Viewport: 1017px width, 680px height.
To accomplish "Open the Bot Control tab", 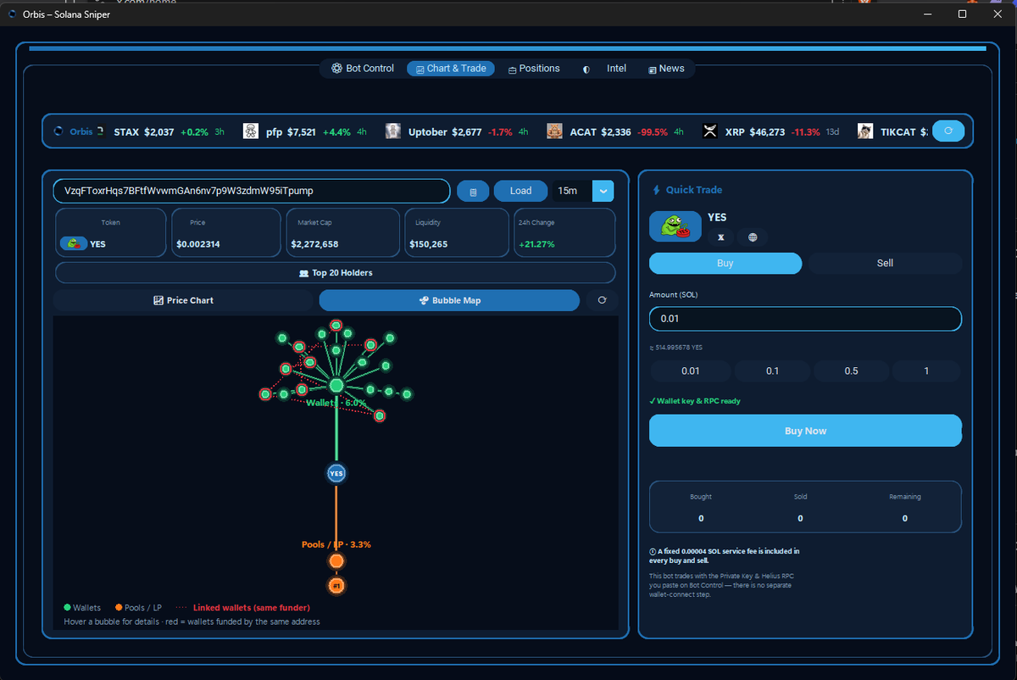I will (363, 69).
